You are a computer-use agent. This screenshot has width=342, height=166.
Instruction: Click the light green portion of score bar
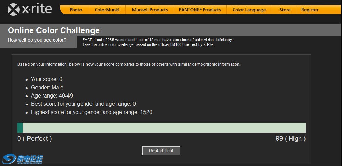click(164, 128)
